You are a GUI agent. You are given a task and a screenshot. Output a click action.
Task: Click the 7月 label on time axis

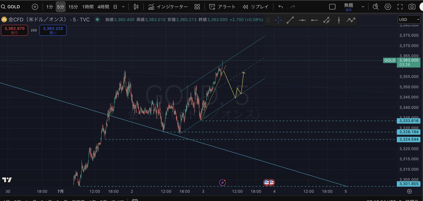(60, 192)
